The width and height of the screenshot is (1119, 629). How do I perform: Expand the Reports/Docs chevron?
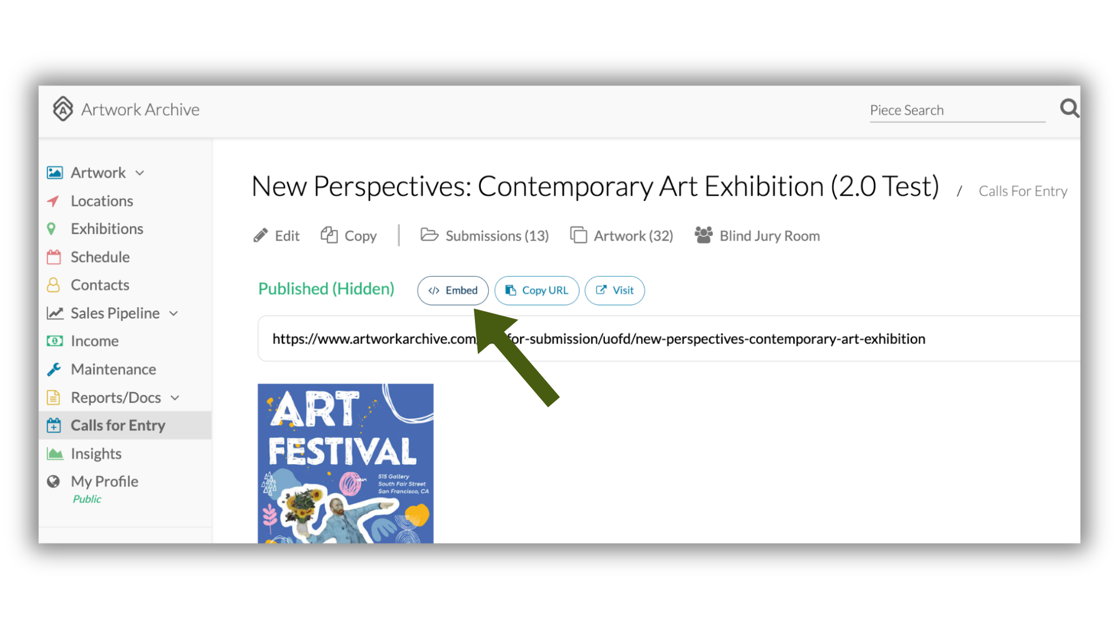coord(175,398)
